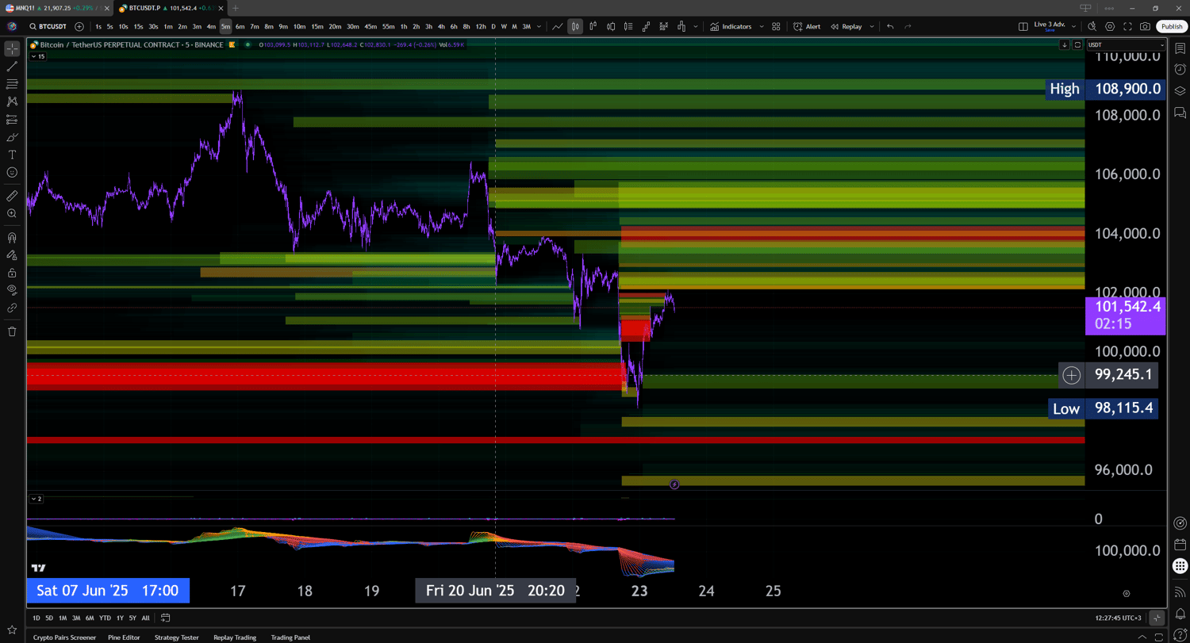Toggle magnet mode for drawings

pyautogui.click(x=12, y=237)
